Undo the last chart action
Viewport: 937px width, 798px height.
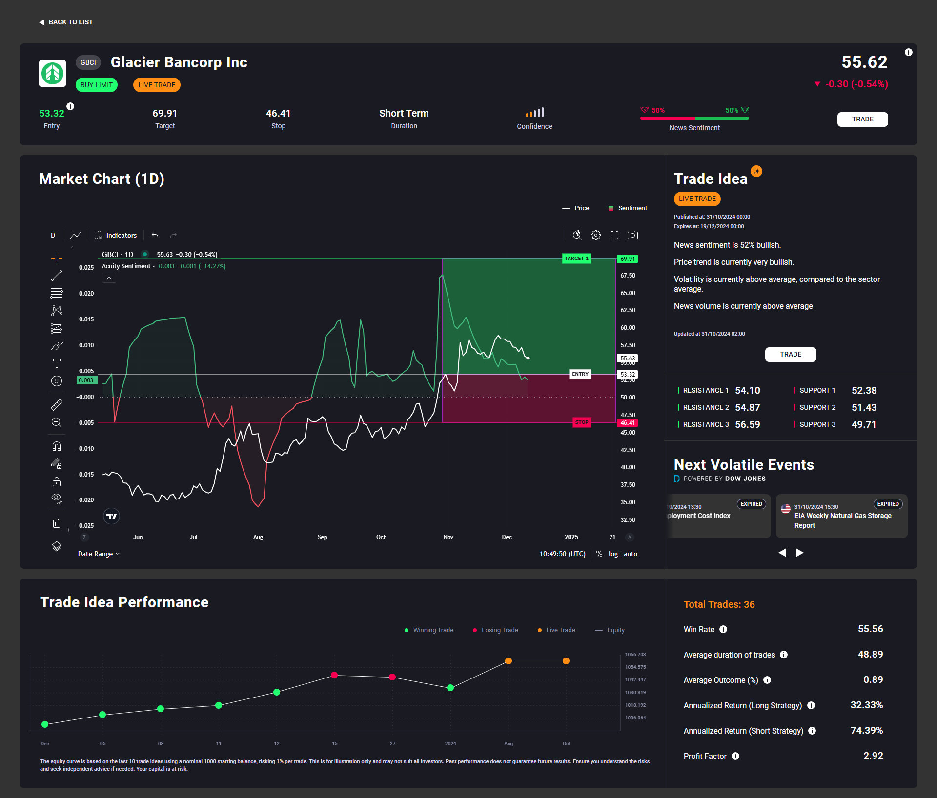(x=155, y=235)
